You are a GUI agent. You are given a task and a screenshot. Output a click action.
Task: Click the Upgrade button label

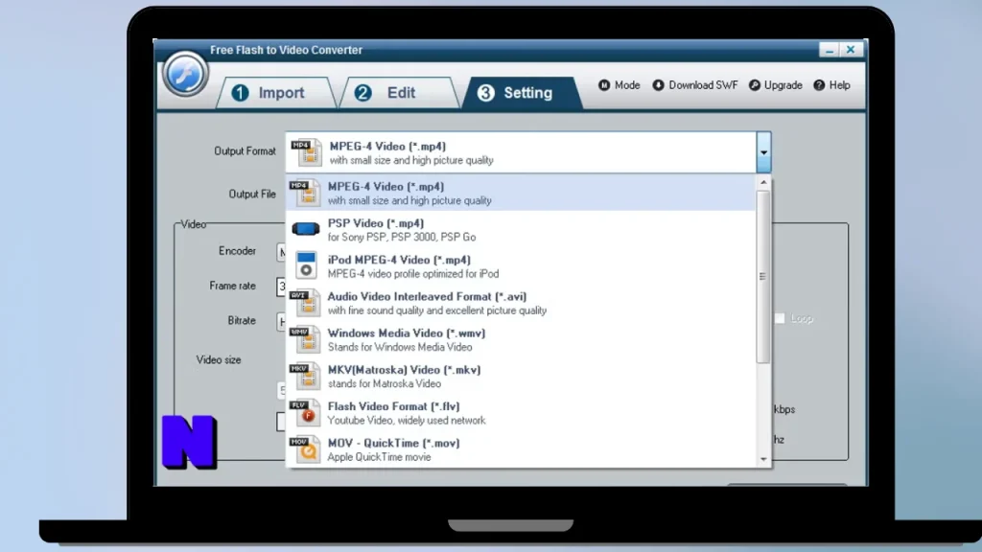point(783,85)
